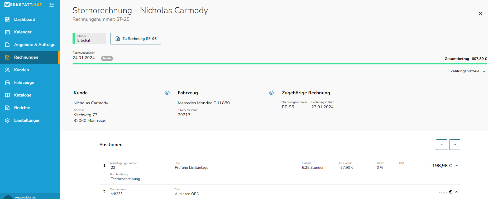Open Berichte in the sidebar
This screenshot has width=488, height=199.
tap(30, 108)
